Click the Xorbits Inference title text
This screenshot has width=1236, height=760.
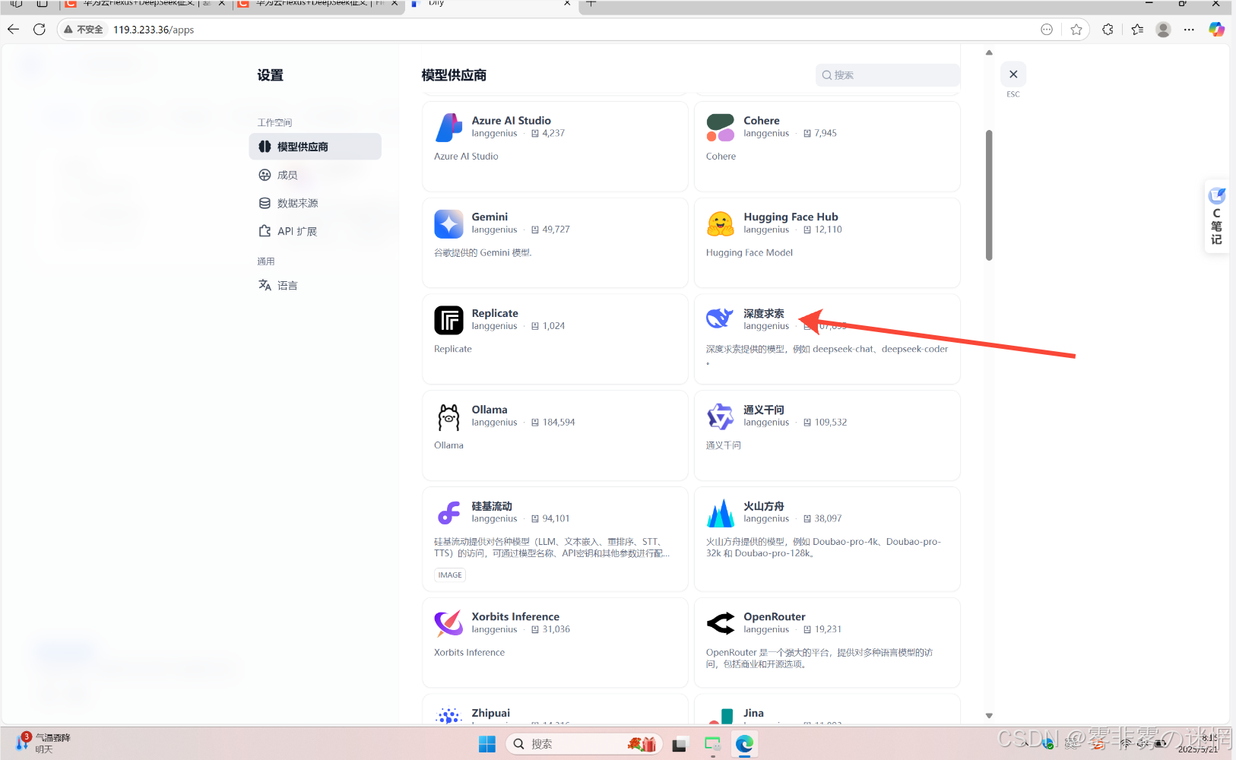pyautogui.click(x=515, y=616)
